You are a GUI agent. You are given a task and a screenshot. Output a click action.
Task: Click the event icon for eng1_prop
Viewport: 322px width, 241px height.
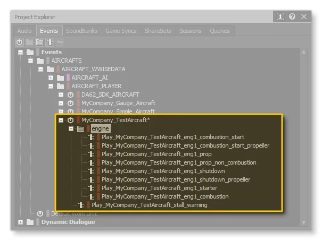tap(91, 154)
